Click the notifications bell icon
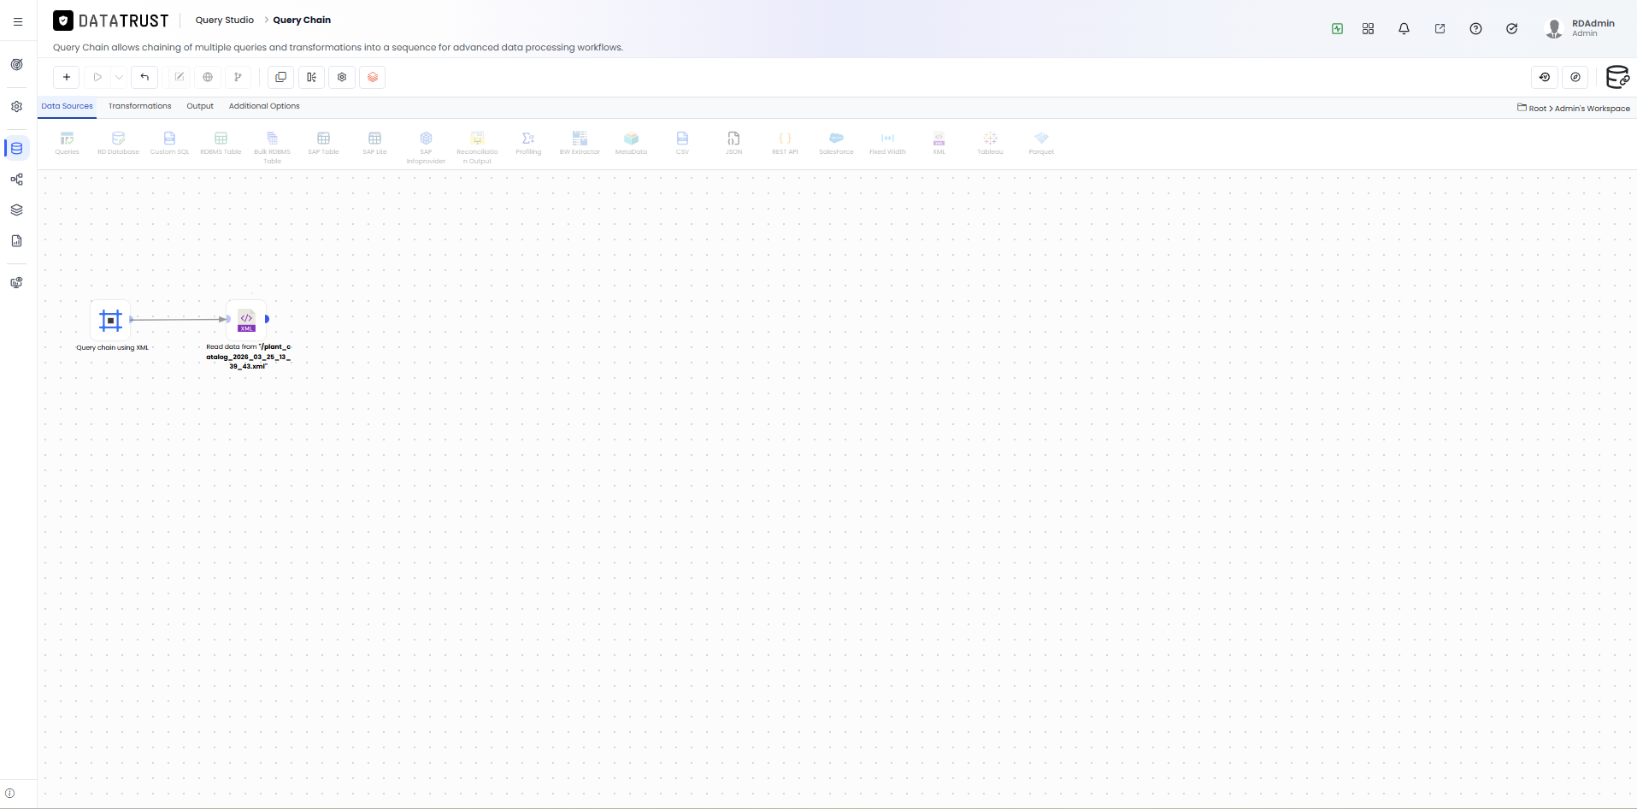The width and height of the screenshot is (1637, 809). point(1404,28)
